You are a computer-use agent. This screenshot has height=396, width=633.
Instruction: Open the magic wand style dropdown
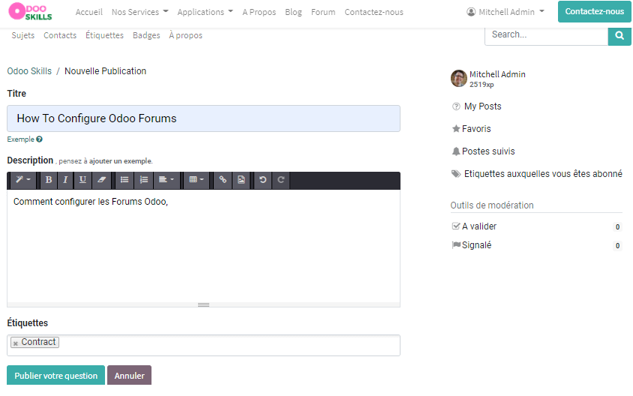point(22,180)
